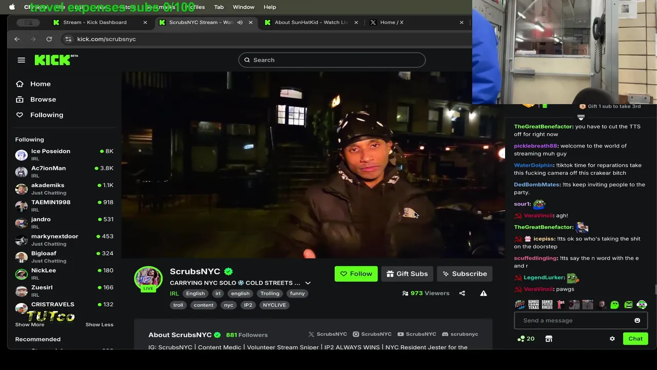The height and width of the screenshot is (370, 657).
Task: Switch to About SunHatKid tab
Action: (312, 23)
